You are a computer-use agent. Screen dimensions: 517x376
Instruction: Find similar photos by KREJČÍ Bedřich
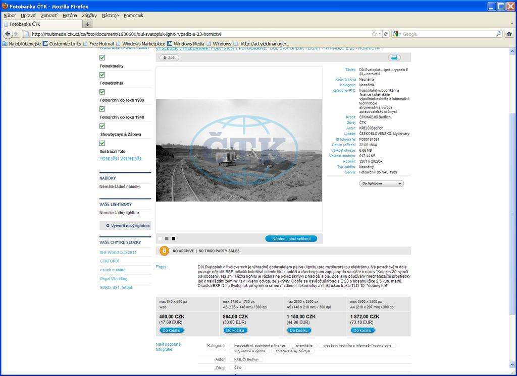point(246,359)
